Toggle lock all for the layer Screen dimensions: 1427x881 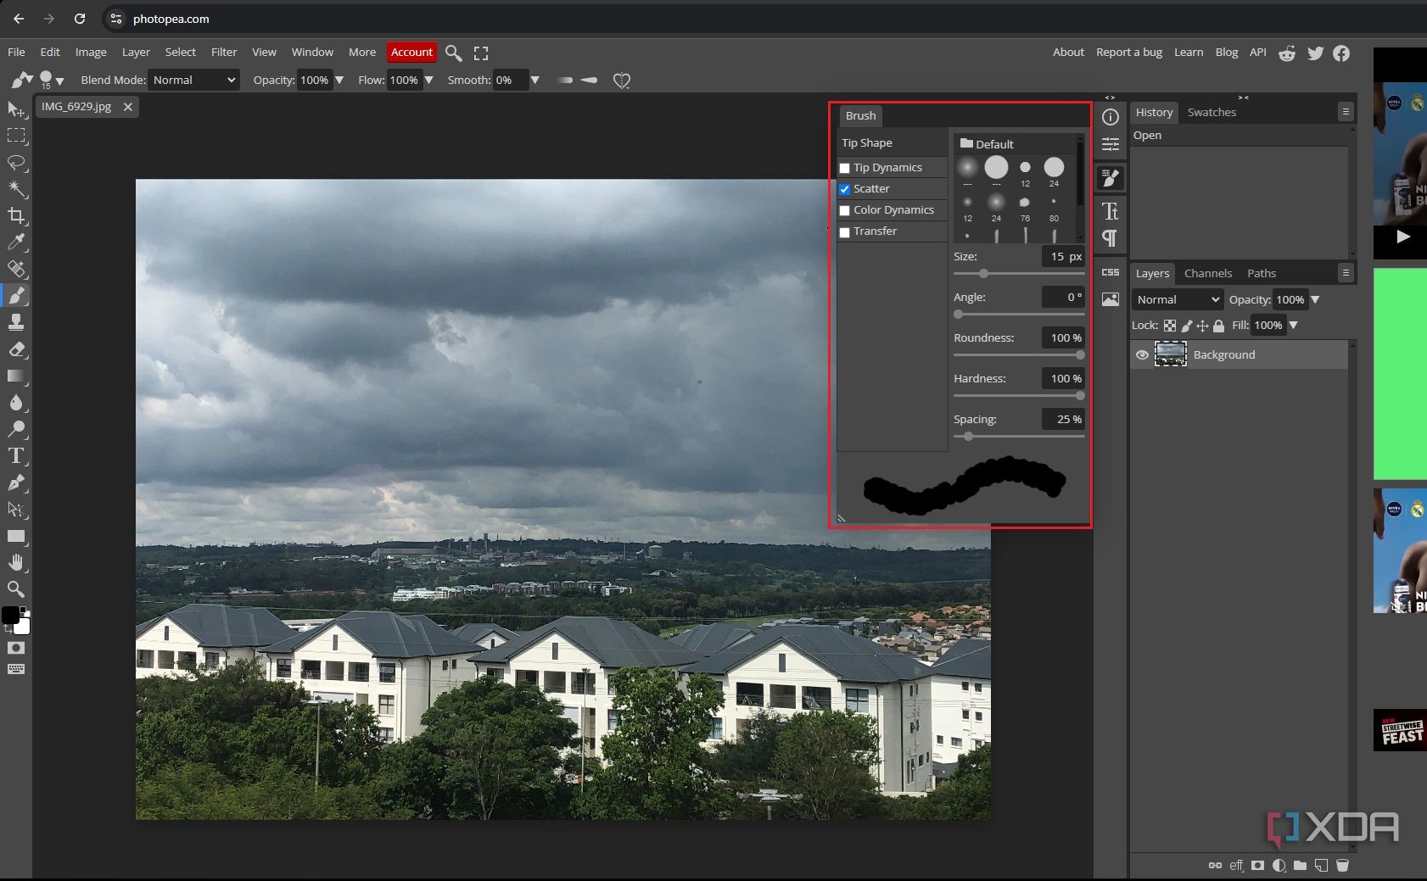[1218, 326]
